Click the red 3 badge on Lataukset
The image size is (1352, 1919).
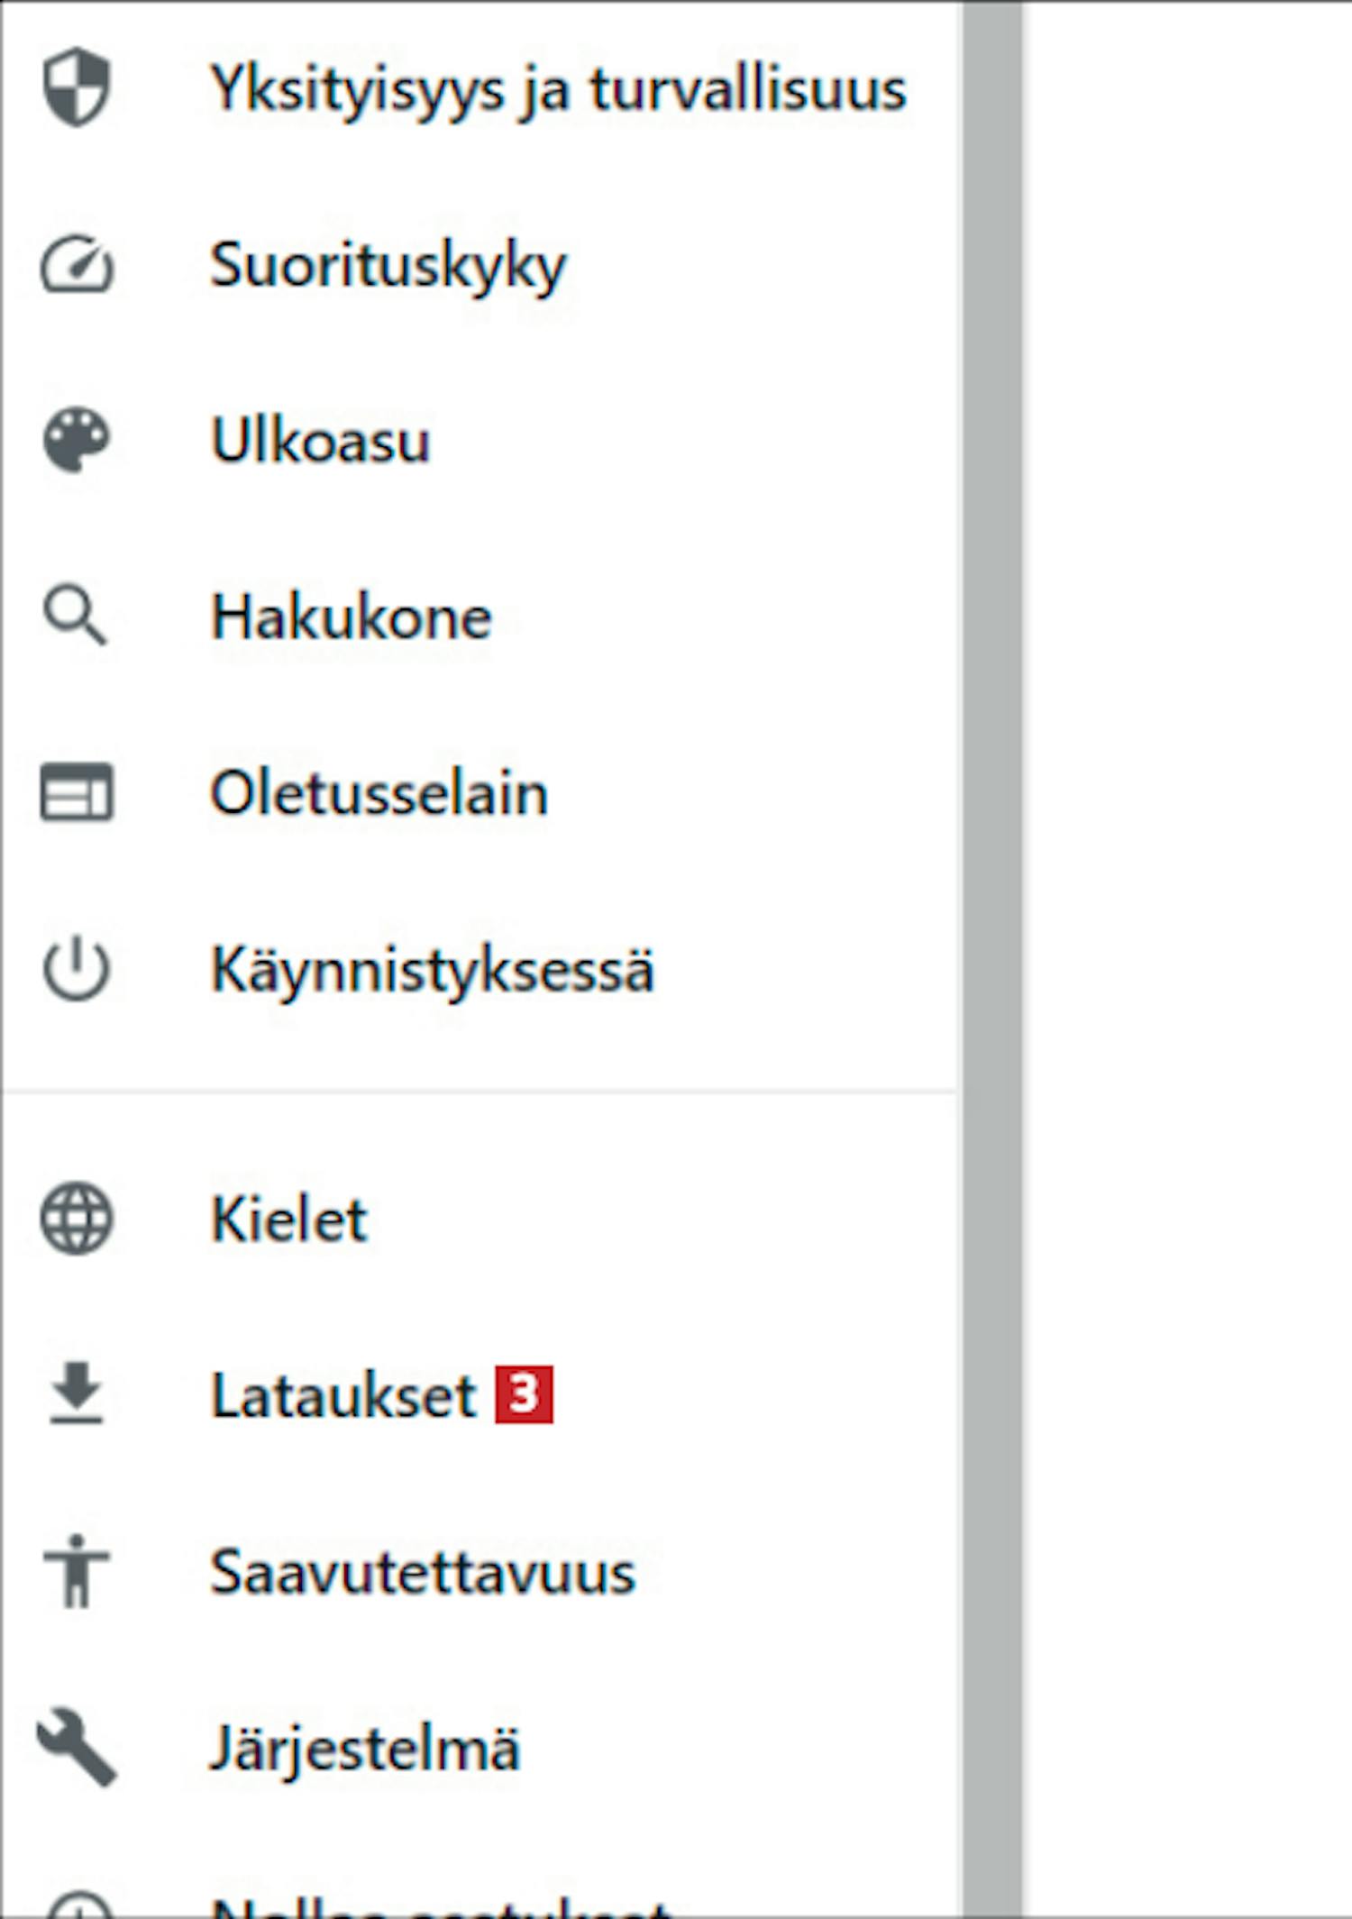coord(524,1394)
